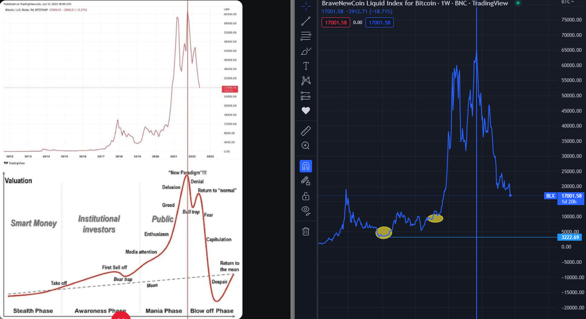Select the zoom in magnifier tool
586x319 pixels.
click(306, 145)
